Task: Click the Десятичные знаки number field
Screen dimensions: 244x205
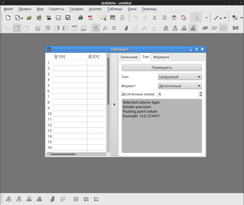Action: click(178, 94)
